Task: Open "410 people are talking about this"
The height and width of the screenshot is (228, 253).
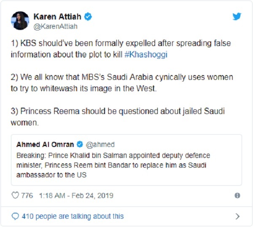Action: tap(73, 216)
